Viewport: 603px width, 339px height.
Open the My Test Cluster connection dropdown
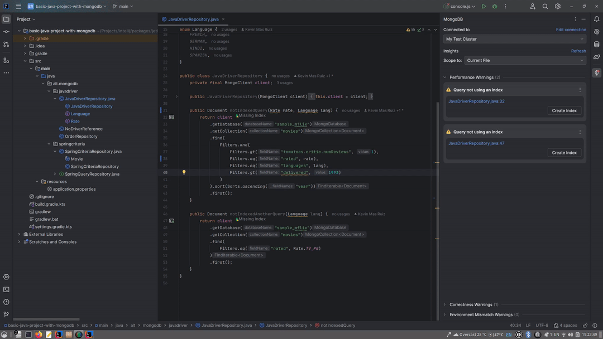[515, 39]
